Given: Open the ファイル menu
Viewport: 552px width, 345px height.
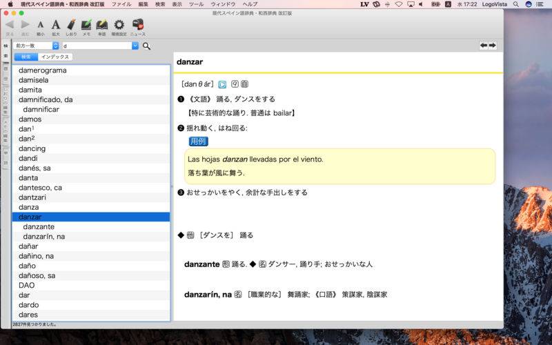Looking at the screenshot, I should tap(121, 4).
